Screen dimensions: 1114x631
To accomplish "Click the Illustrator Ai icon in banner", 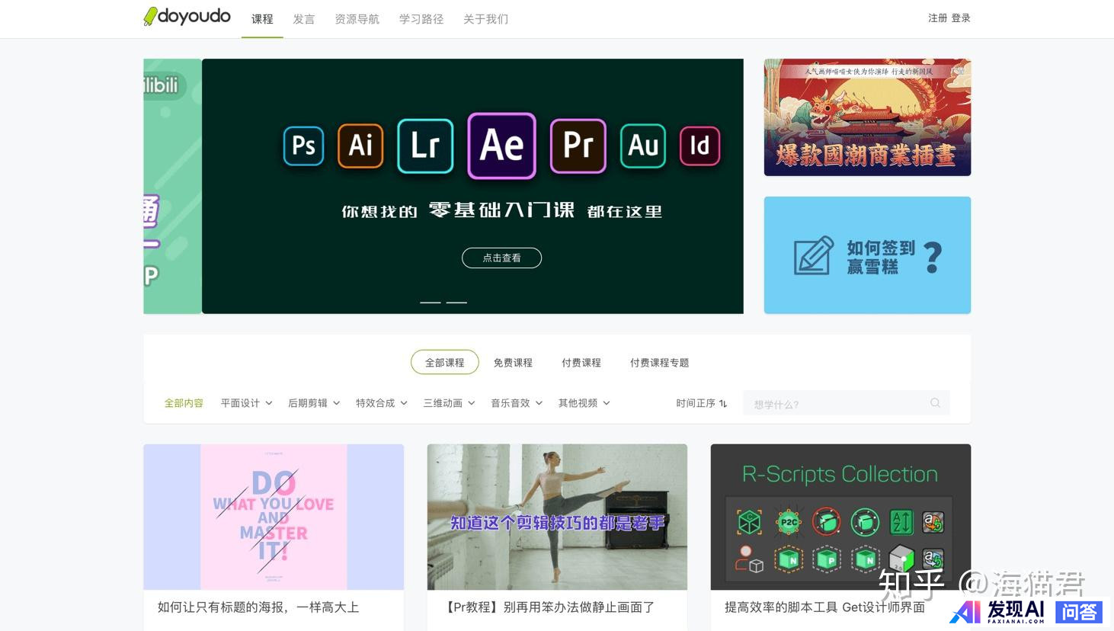I will tap(360, 146).
